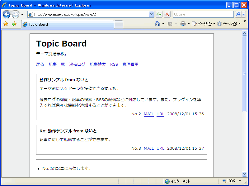The height and width of the screenshot is (186, 249).
Task: Open Favorites Center star icon
Action: (x=6, y=24)
